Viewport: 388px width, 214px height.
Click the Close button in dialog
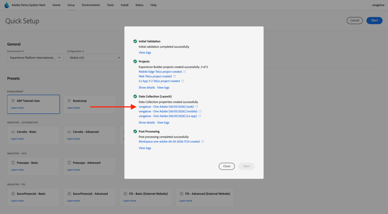(x=227, y=166)
